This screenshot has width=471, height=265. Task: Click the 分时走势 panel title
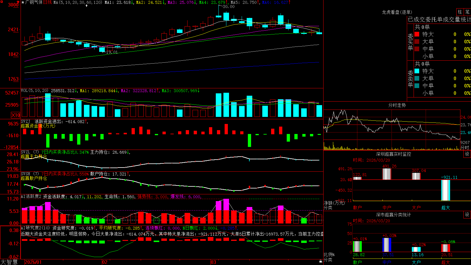[397, 105]
